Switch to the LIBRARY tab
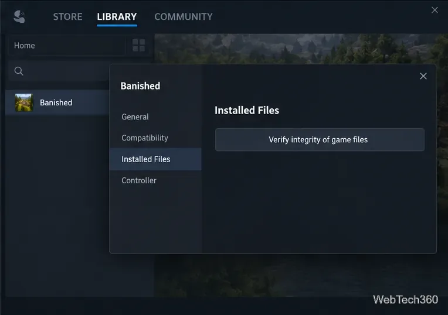The image size is (448, 315). pyautogui.click(x=117, y=16)
